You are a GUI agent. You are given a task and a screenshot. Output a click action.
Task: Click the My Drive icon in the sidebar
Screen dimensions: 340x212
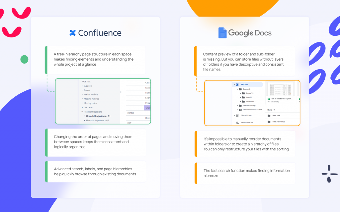point(237,84)
